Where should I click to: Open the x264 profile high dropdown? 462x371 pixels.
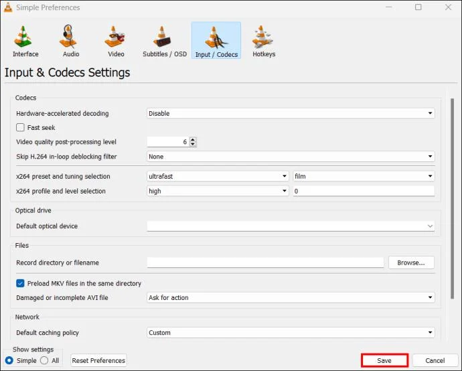click(x=218, y=191)
